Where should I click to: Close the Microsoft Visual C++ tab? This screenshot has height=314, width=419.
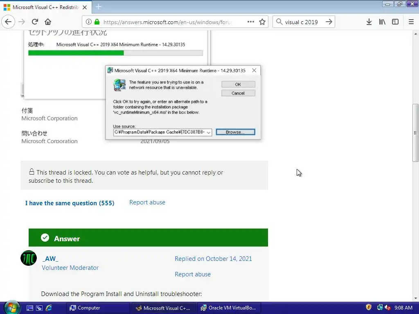tap(85, 7)
